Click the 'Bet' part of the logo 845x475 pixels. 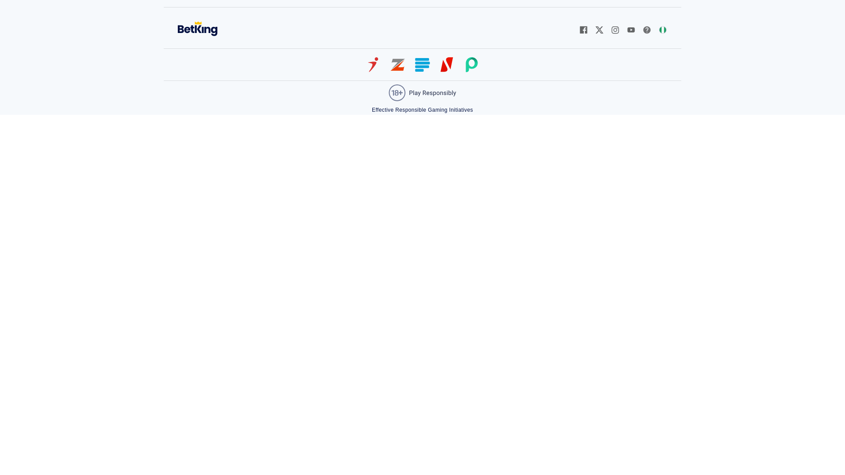[x=186, y=29]
